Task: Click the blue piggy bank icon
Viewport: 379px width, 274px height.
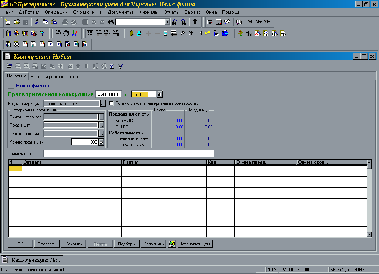Action: [x=225, y=33]
